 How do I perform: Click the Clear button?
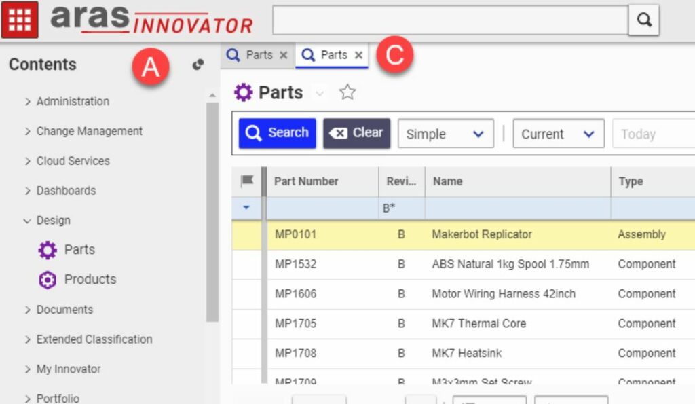pyautogui.click(x=357, y=133)
